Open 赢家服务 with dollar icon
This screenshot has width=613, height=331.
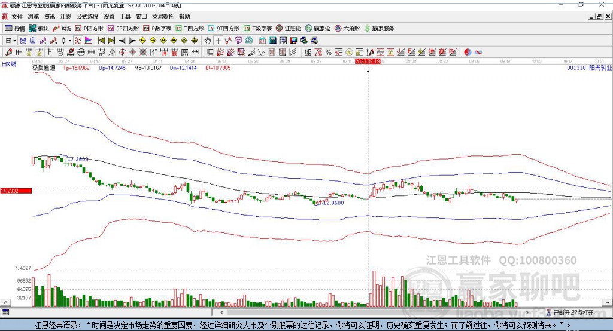click(380, 29)
